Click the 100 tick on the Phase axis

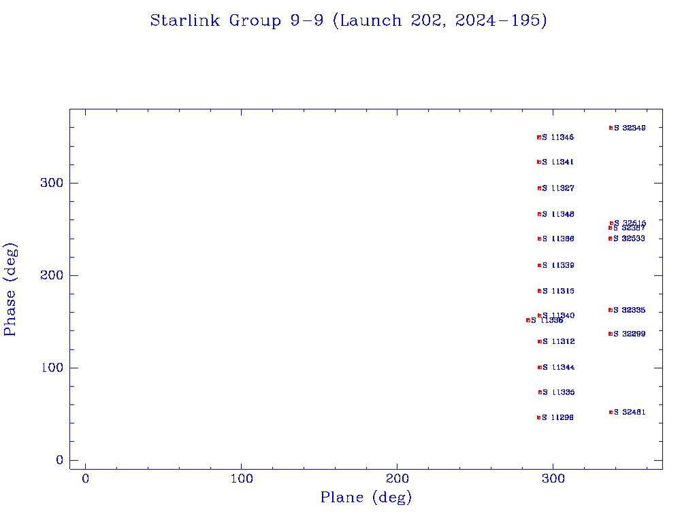[52, 368]
